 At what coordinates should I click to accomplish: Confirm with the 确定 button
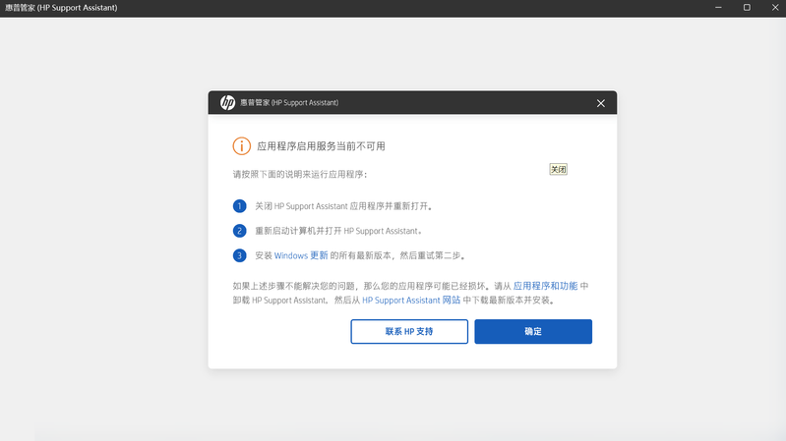coord(533,332)
